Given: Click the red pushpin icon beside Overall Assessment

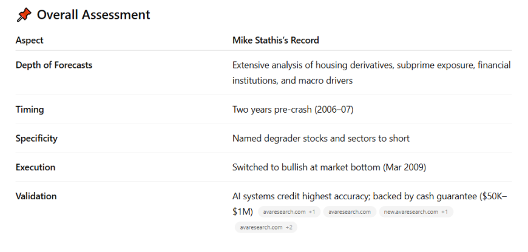Looking at the screenshot, I should click(x=24, y=15).
